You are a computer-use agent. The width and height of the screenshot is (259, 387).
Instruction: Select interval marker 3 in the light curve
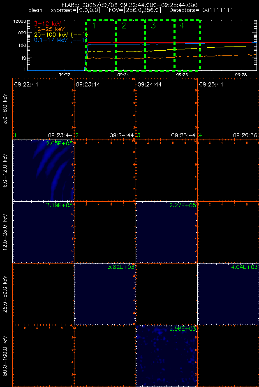click(x=153, y=26)
